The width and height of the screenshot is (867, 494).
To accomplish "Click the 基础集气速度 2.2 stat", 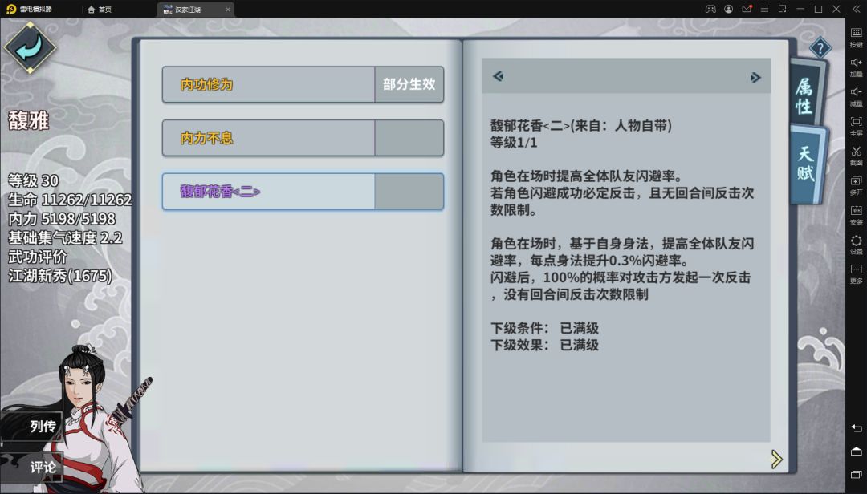I will [65, 237].
